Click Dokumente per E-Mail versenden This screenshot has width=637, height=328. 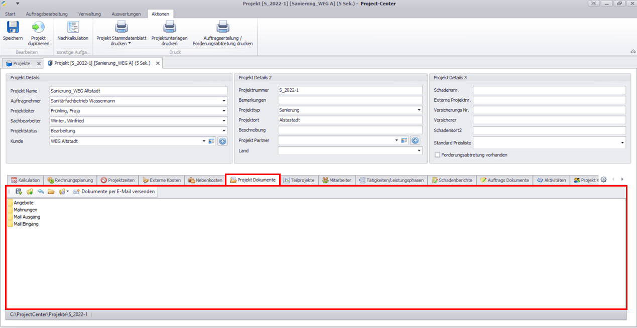[x=114, y=192]
